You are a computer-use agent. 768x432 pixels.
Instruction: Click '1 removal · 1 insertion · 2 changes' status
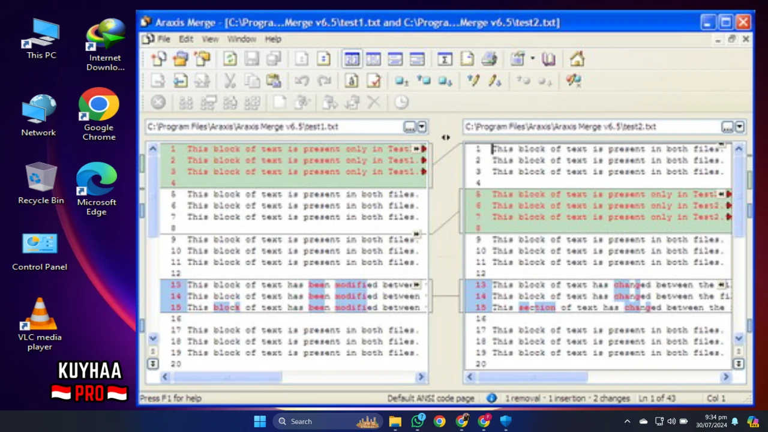tap(567, 398)
